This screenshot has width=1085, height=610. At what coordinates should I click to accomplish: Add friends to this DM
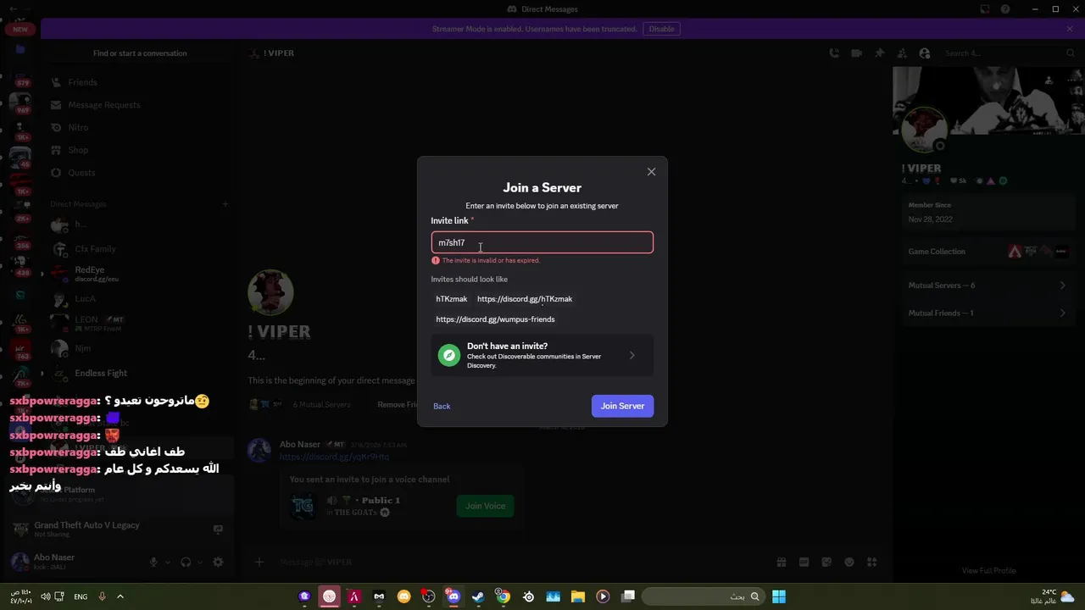(903, 53)
